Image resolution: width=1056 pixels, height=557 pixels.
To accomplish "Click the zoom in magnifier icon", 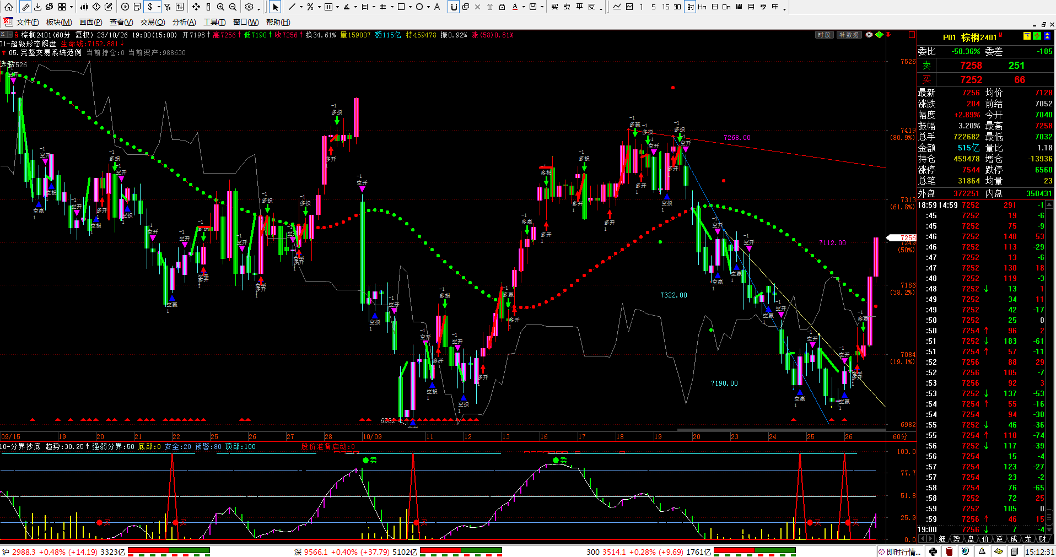I will click(220, 7).
